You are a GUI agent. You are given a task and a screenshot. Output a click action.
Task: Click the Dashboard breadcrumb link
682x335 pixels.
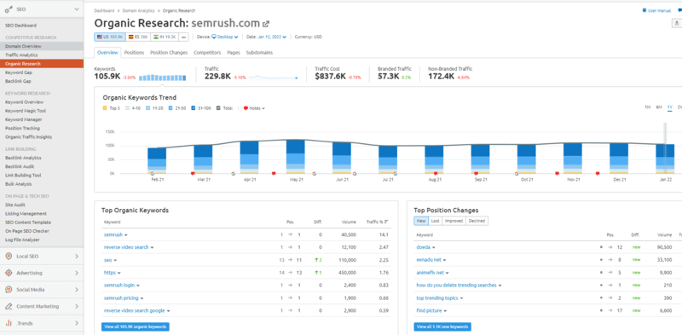104,10
